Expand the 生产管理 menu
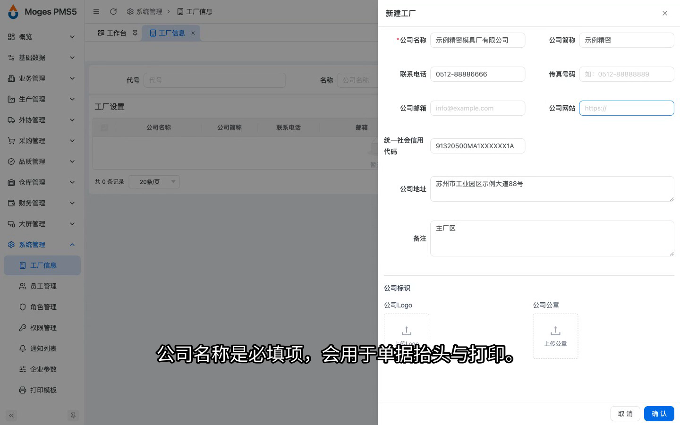 (x=42, y=99)
